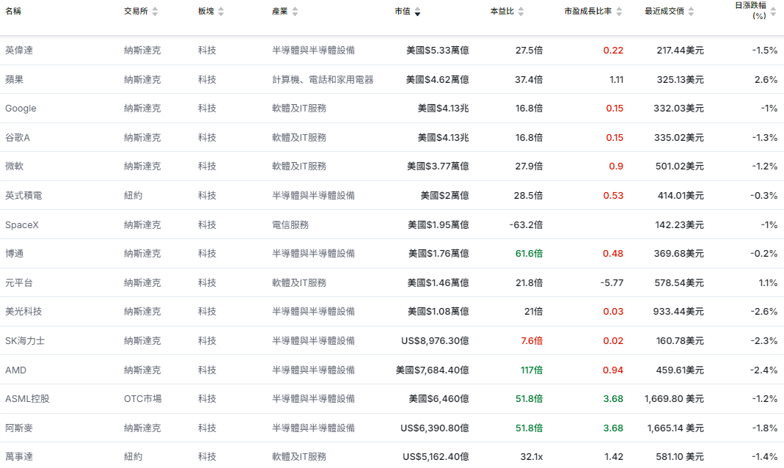Screen dimensions: 784x468
Task: Select SK海力士 P/E value 7.6倍
Action: point(532,341)
